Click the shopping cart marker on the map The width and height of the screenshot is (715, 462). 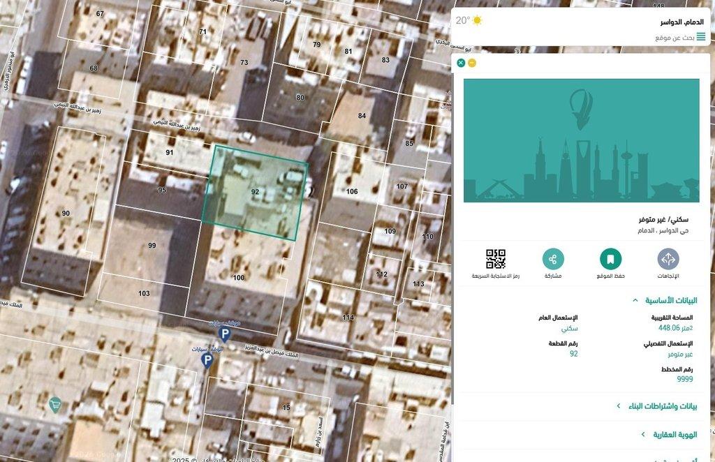click(54, 403)
